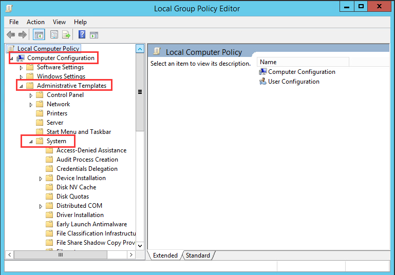The height and width of the screenshot is (275, 395).
Task: Open the View menu
Action: [x=59, y=22]
